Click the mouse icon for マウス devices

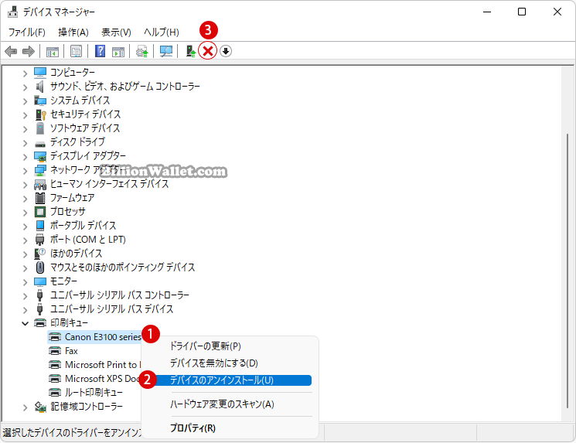[x=40, y=267]
